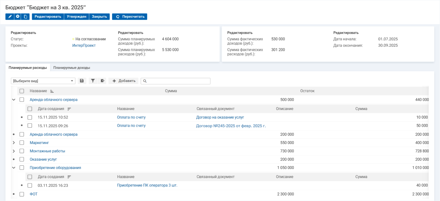This screenshot has width=440, height=201.
Task: Click the Утвержден status button
Action: pos(76,16)
